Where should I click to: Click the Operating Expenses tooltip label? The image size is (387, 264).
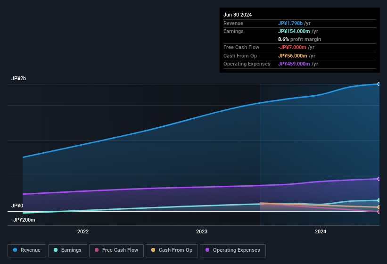247,64
